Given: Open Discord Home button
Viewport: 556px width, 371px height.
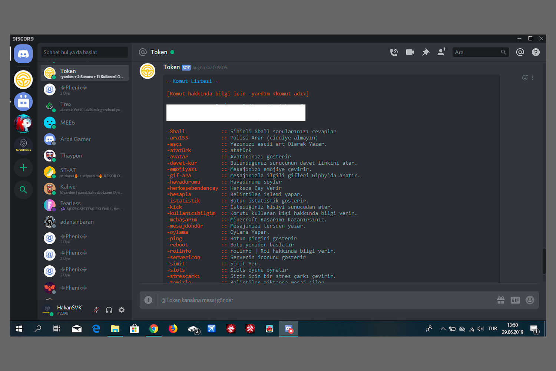Looking at the screenshot, I should (23, 54).
